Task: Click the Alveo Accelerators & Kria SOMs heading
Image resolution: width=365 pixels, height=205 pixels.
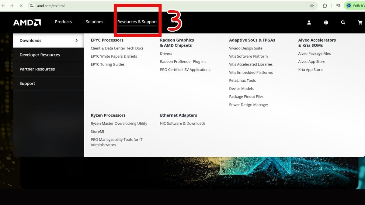Action: [x=317, y=43]
